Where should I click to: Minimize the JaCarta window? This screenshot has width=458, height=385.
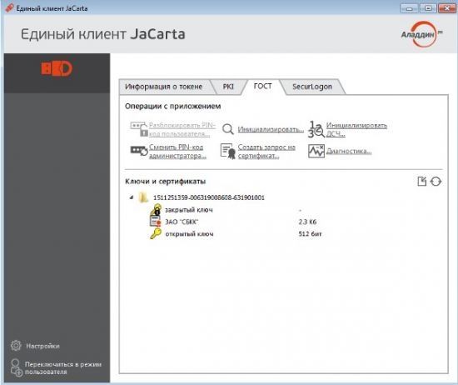coord(409,8)
